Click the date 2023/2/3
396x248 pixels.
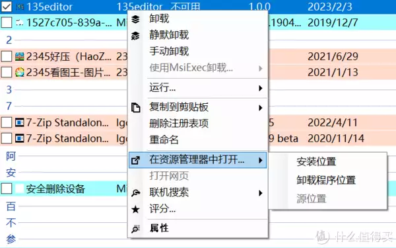(x=330, y=7)
